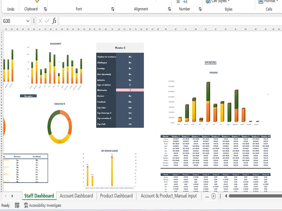Click inside the formula bar input
The height and width of the screenshot is (211, 282).
(170, 21)
